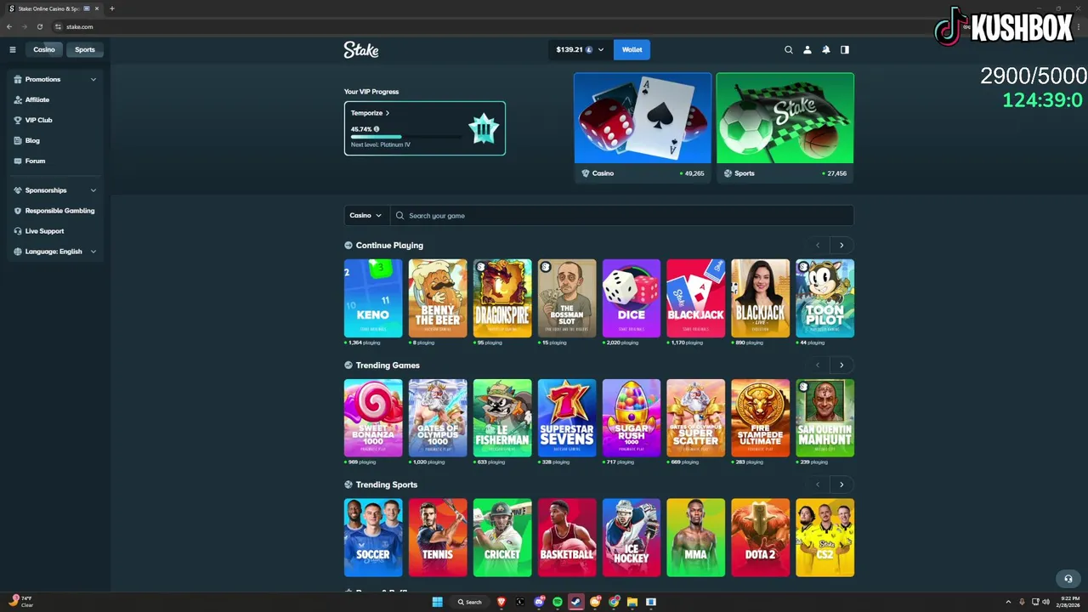
Task: Open the MMA sports card
Action: click(696, 537)
